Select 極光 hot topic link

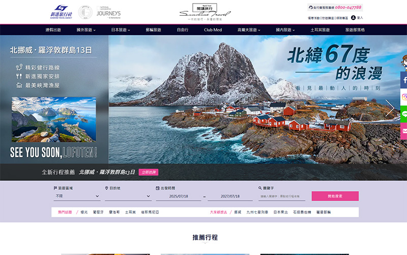point(84,212)
